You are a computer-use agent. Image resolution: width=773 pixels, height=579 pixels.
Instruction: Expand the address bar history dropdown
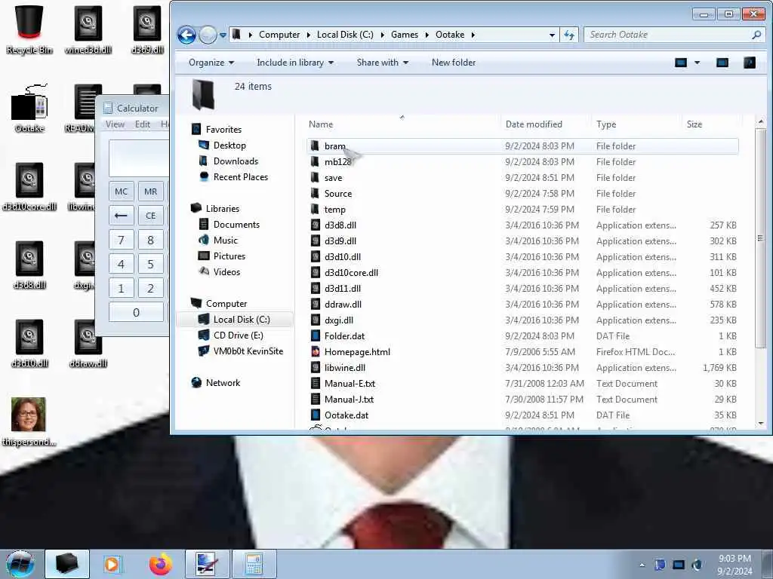tap(552, 35)
